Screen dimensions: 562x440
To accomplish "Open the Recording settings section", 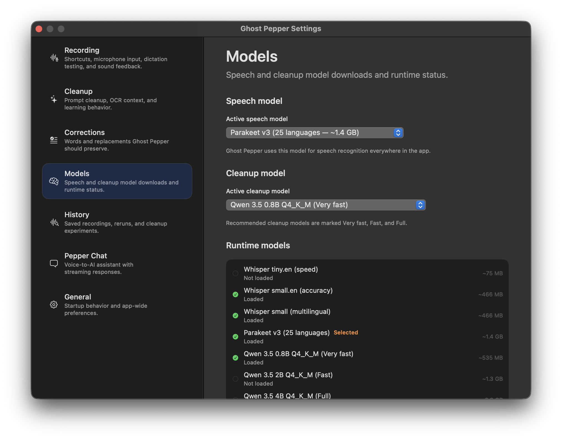I will (117, 58).
